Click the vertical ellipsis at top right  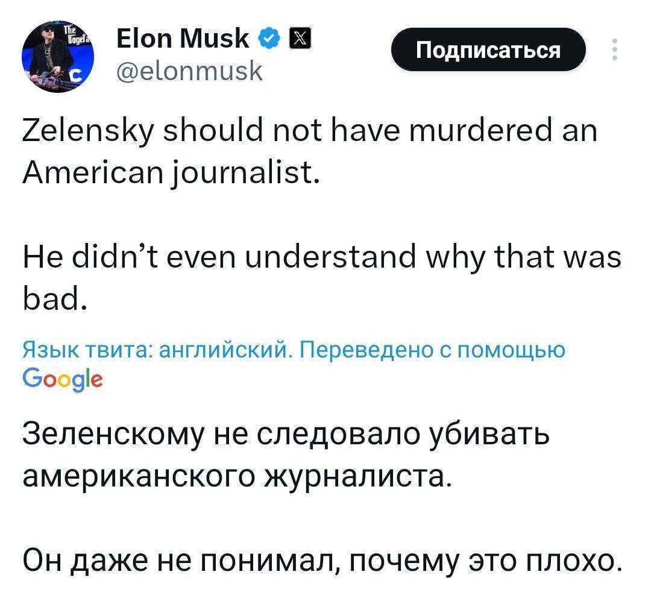pyautogui.click(x=616, y=50)
